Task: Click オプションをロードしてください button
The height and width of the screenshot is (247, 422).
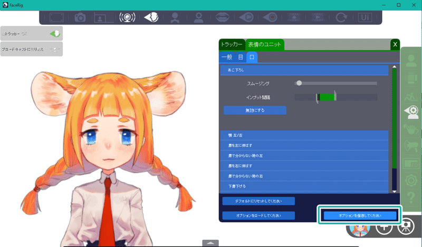Action: pyautogui.click(x=258, y=215)
